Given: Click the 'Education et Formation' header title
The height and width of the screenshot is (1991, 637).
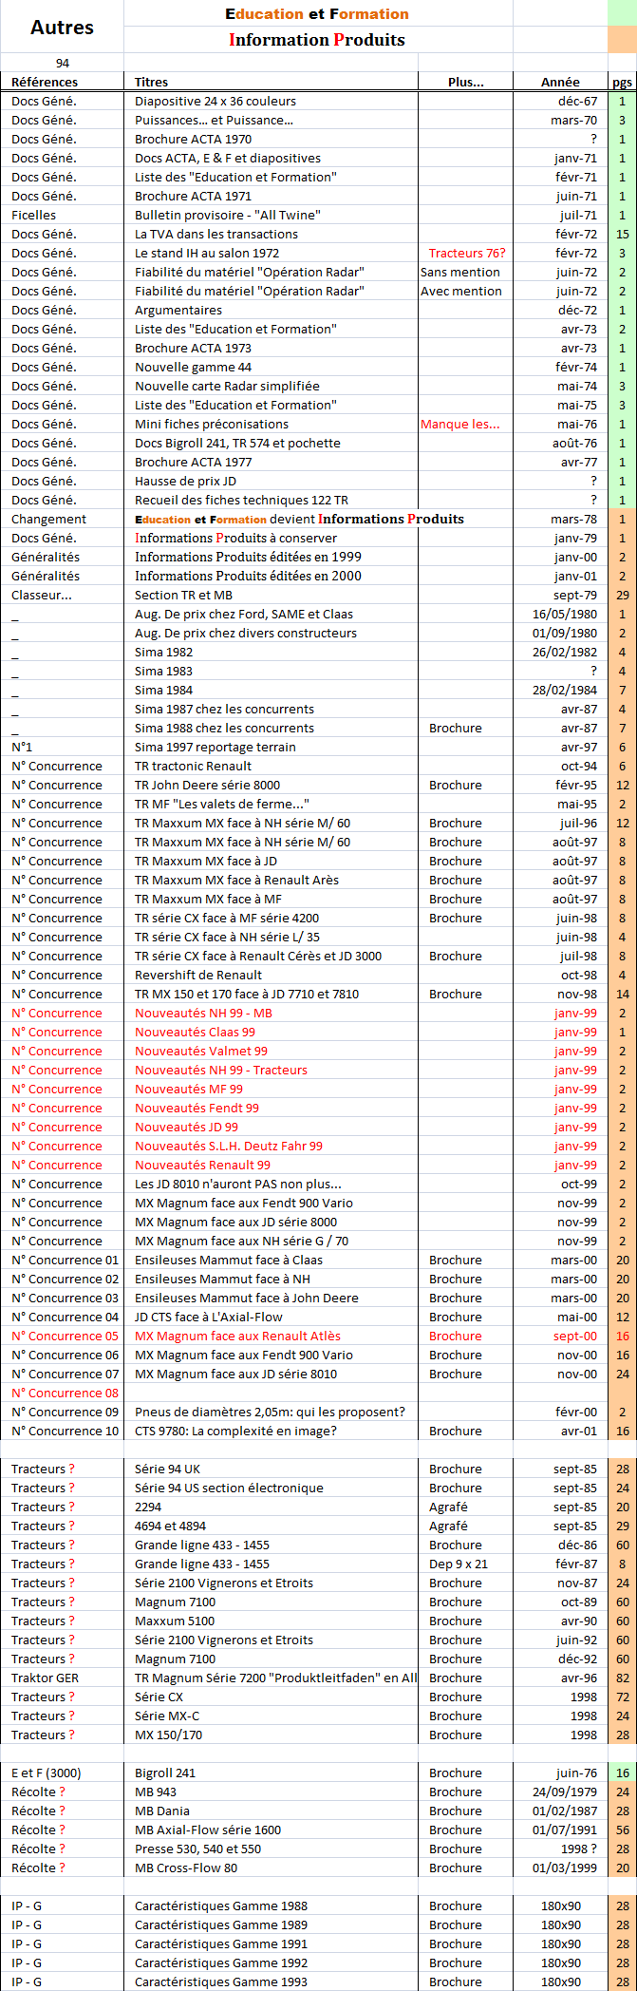Looking at the screenshot, I should (317, 14).
